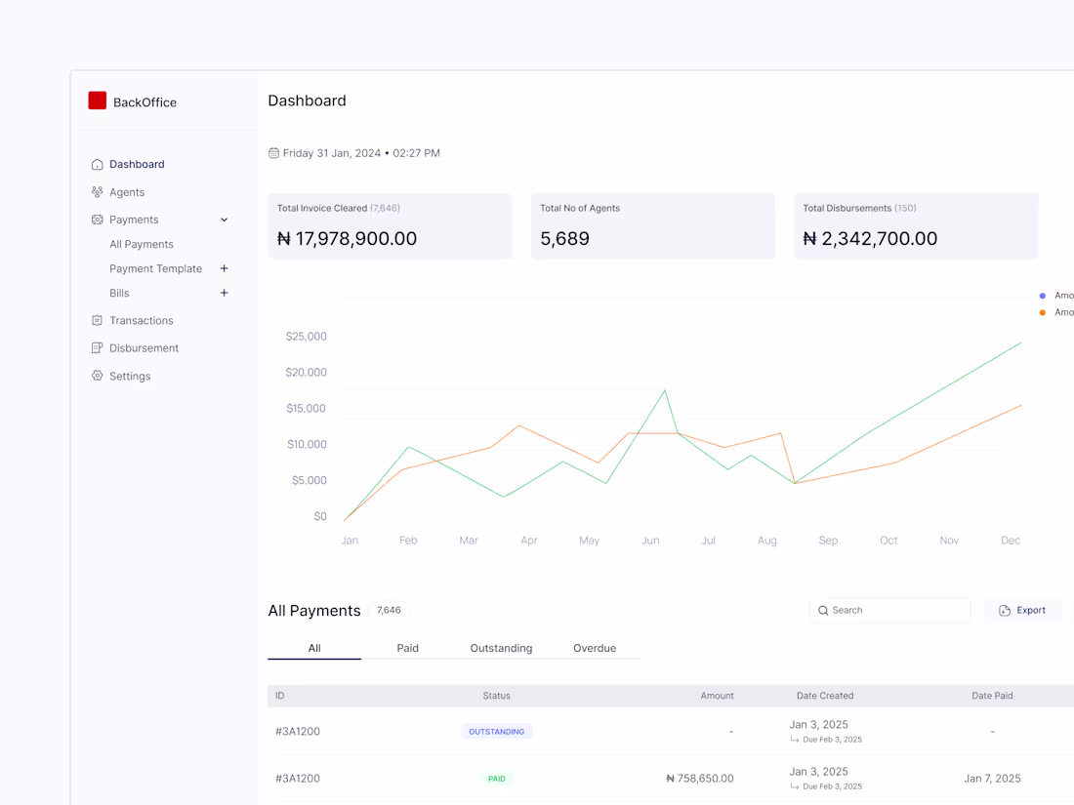Collapse the Payments section chevron
This screenshot has height=805, width=1074.
[224, 219]
